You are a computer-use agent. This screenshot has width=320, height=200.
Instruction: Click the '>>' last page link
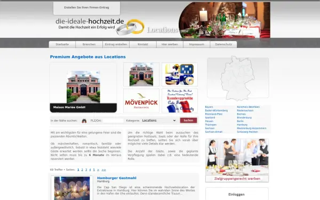click(x=103, y=170)
